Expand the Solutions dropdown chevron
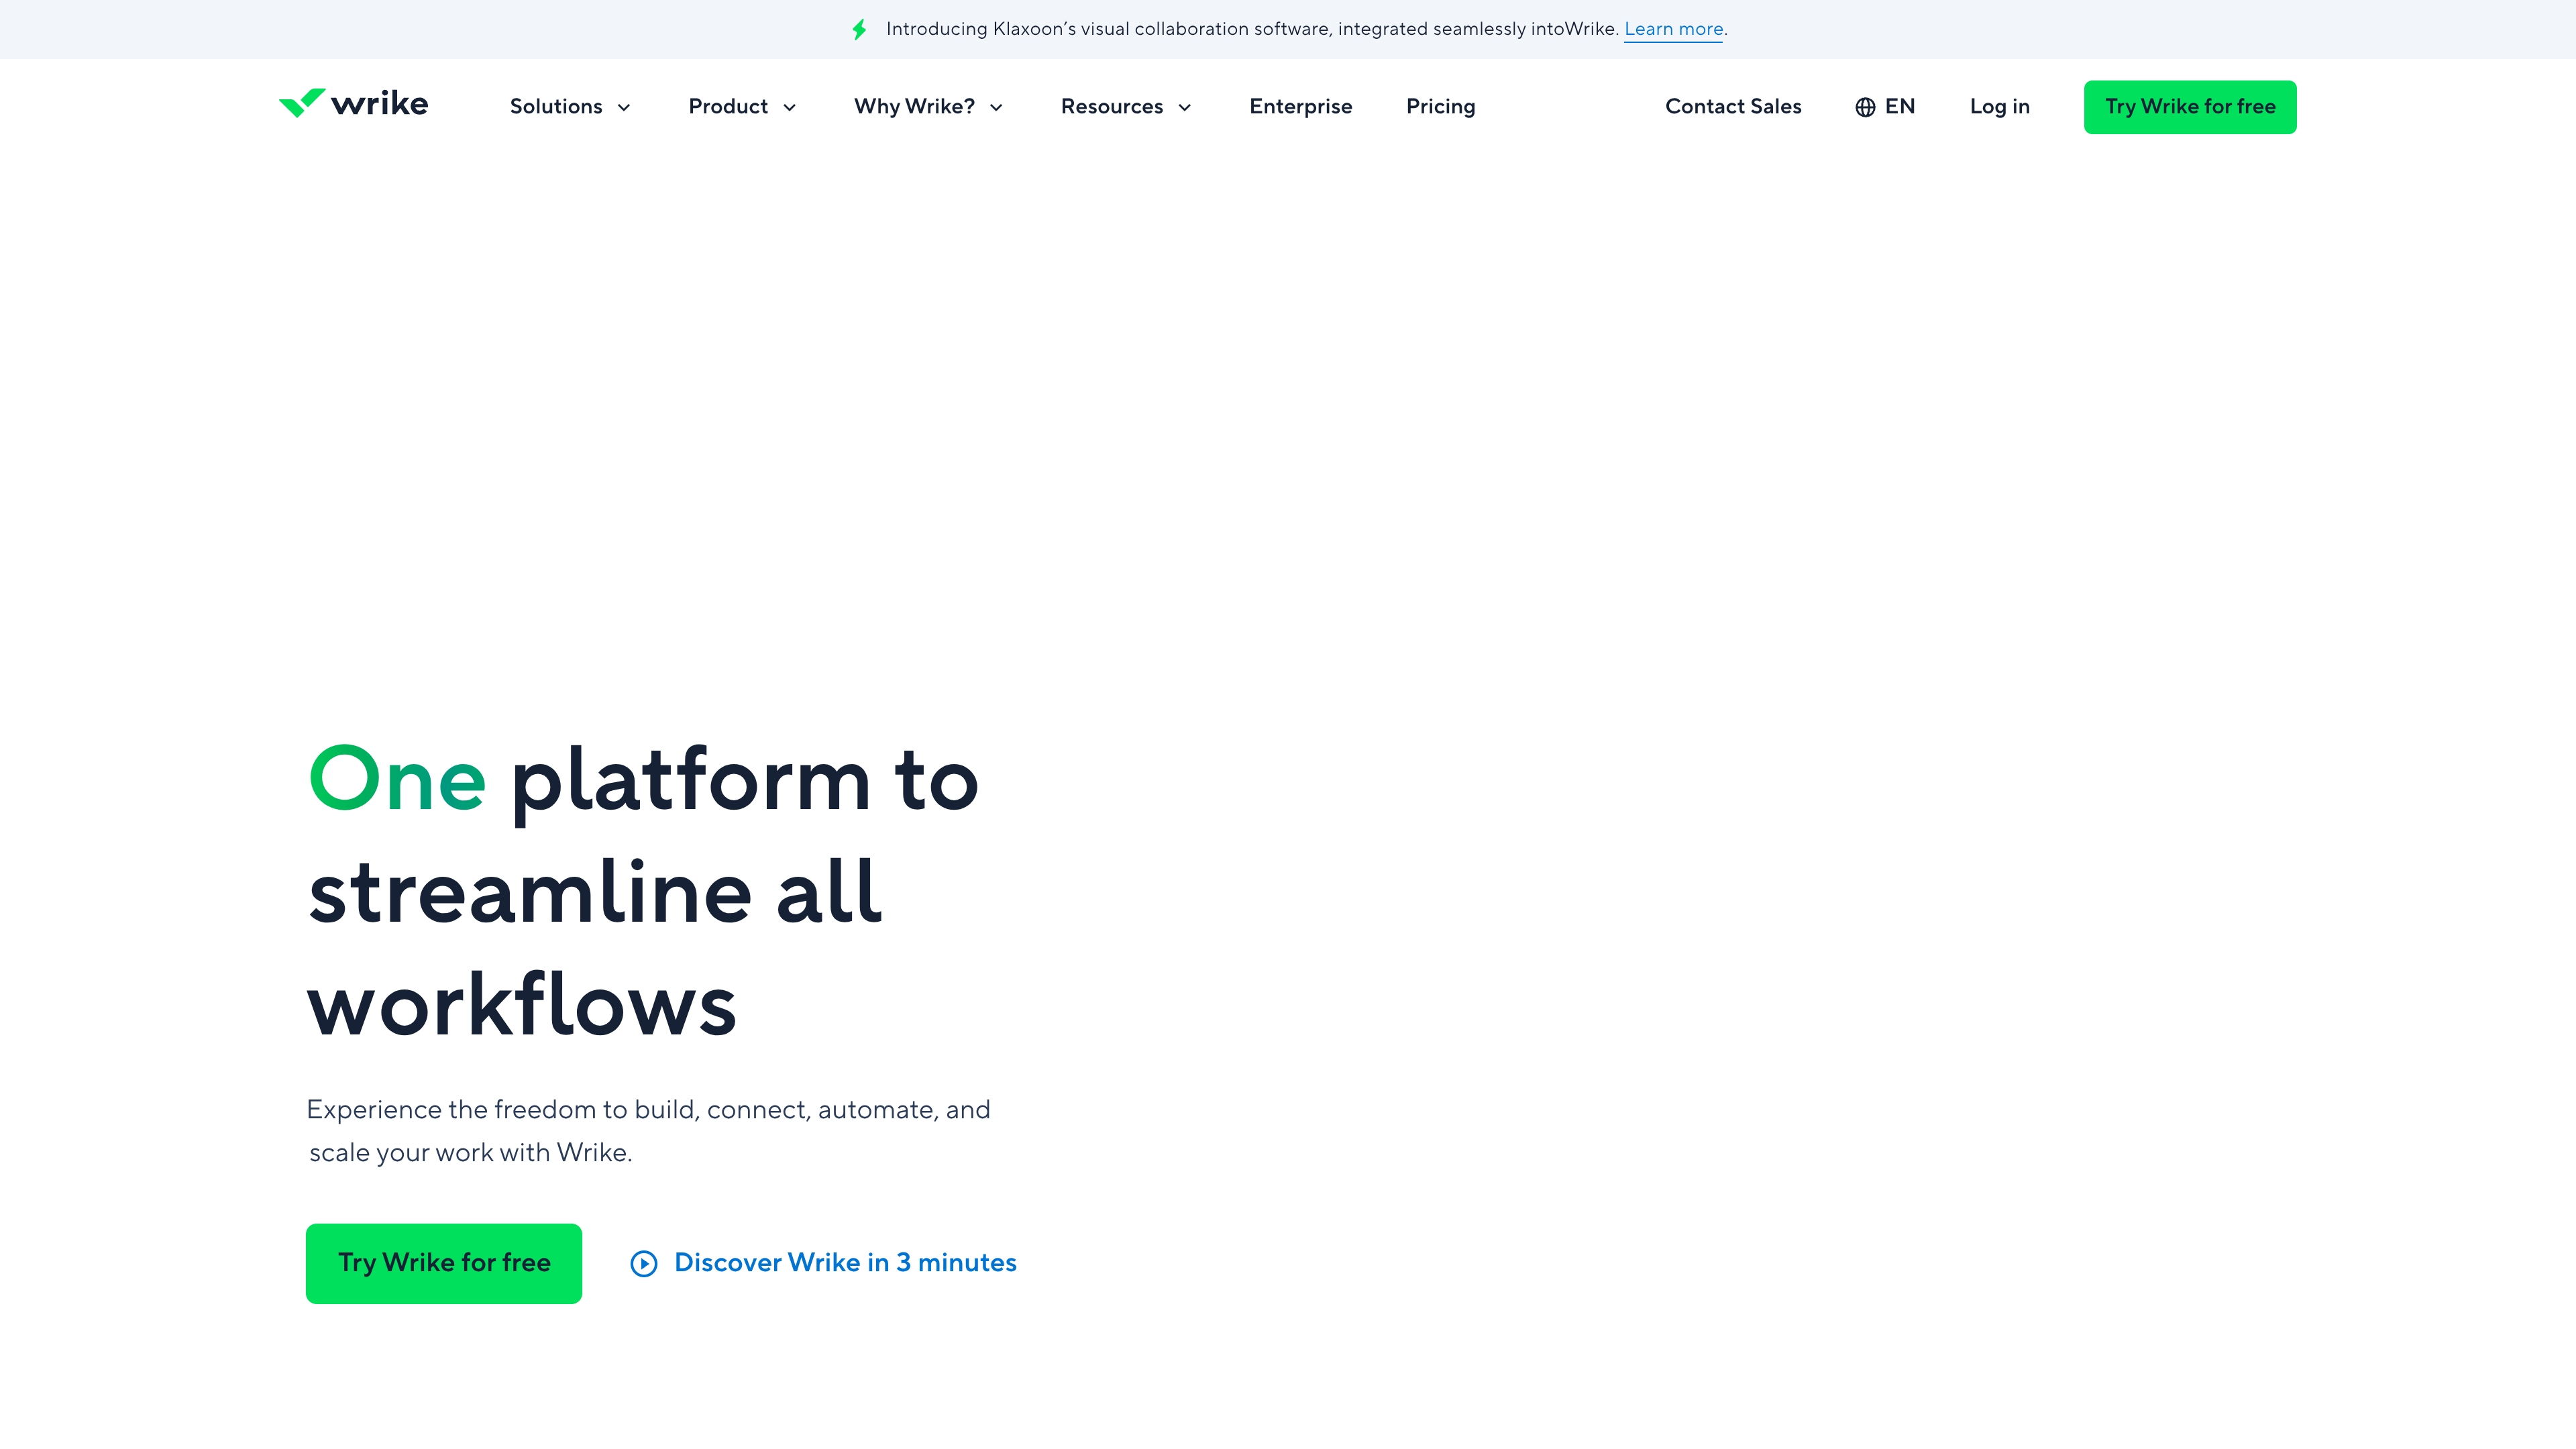 [624, 108]
